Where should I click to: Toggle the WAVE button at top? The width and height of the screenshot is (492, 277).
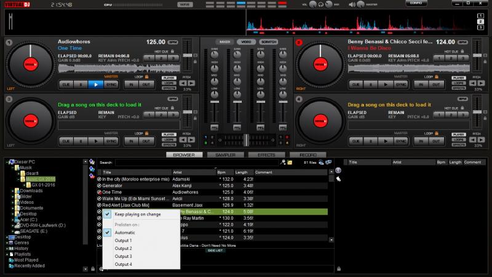pos(185,4)
